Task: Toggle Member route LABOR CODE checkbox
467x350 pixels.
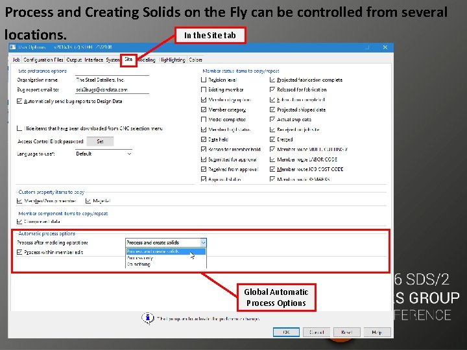Action: pyautogui.click(x=272, y=159)
